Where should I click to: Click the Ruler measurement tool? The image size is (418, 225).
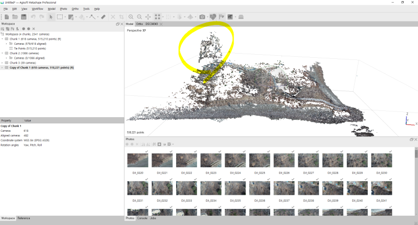[x=103, y=17]
